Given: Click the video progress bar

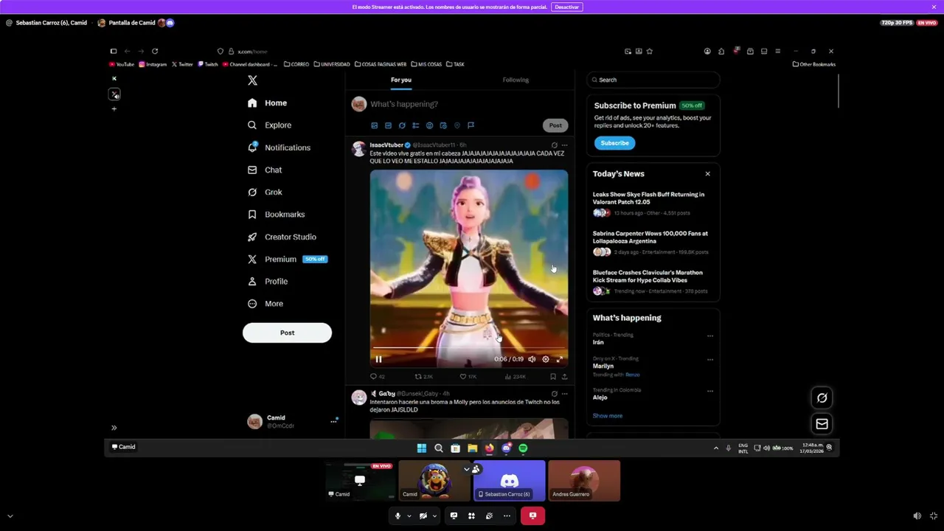Looking at the screenshot, I should (469, 347).
